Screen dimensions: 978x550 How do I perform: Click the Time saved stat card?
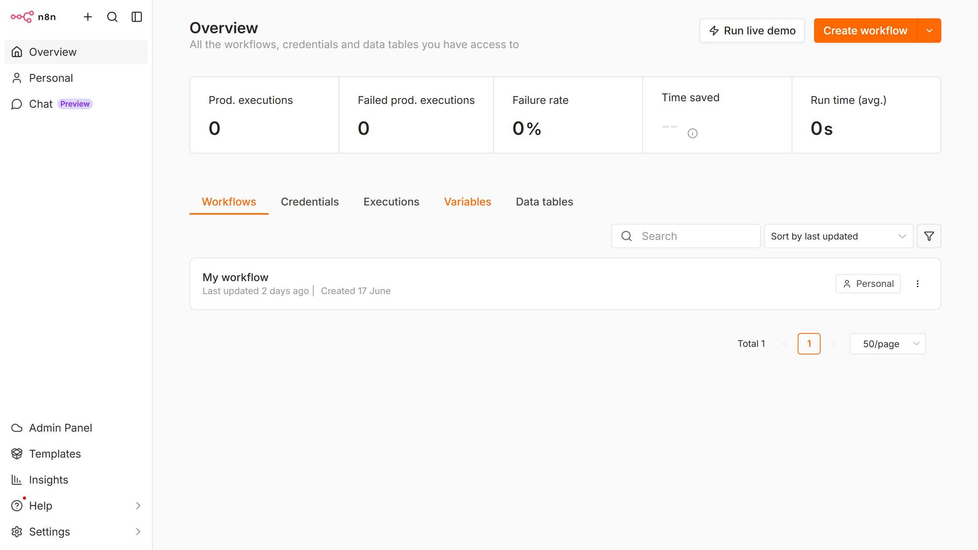717,115
